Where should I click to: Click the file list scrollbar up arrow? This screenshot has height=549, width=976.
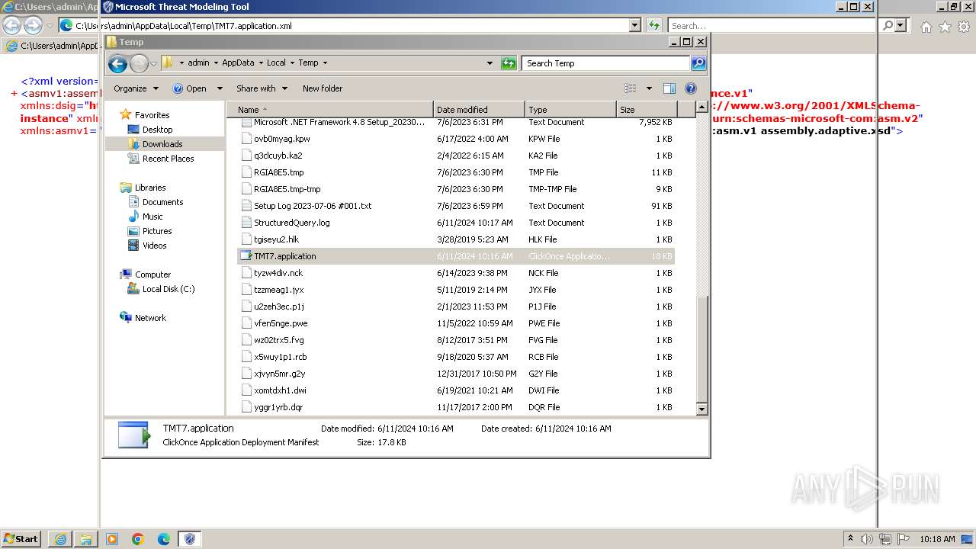702,109
